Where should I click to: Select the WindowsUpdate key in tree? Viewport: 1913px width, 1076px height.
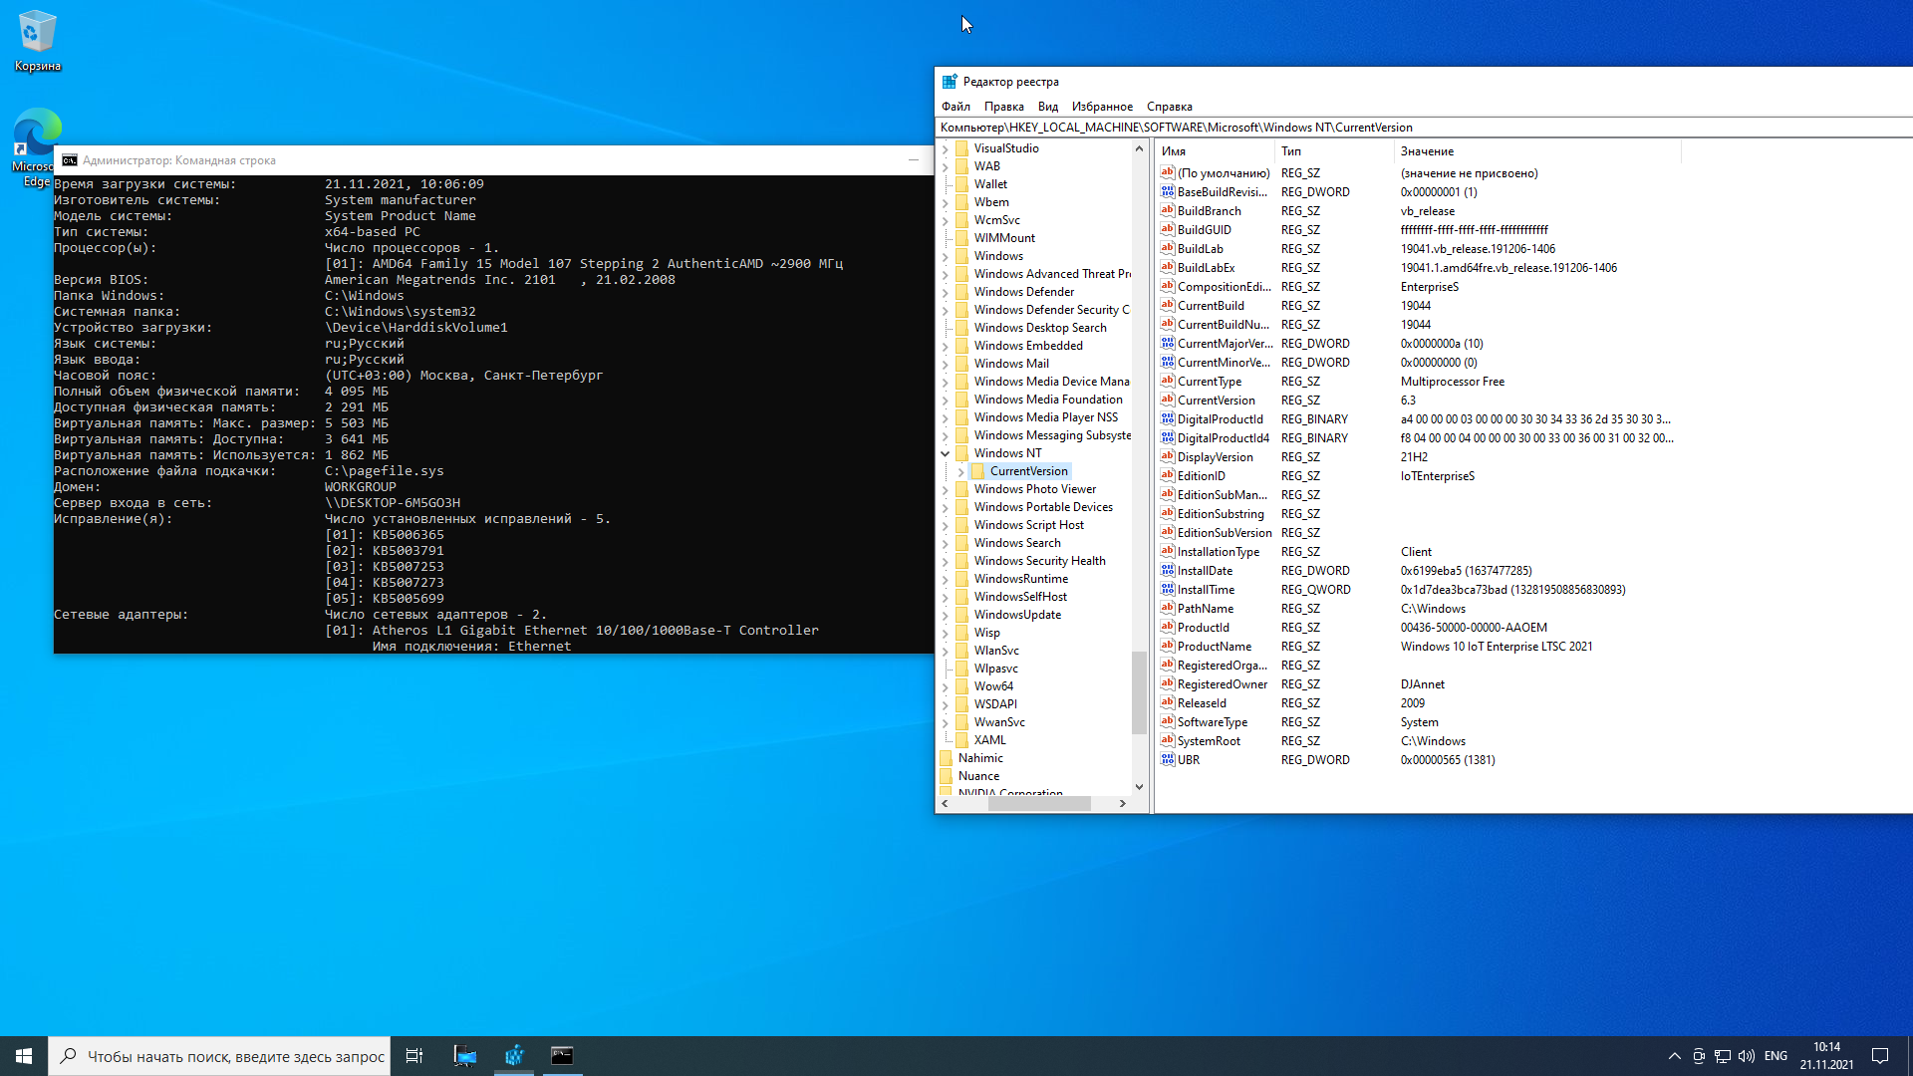tap(1017, 615)
